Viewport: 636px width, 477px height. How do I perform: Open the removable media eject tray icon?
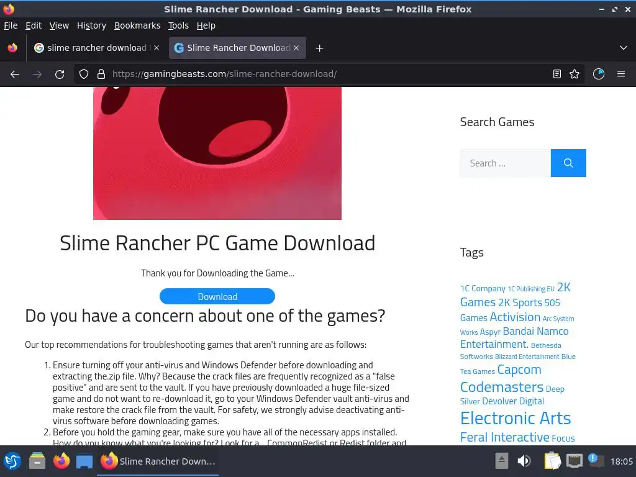502,461
